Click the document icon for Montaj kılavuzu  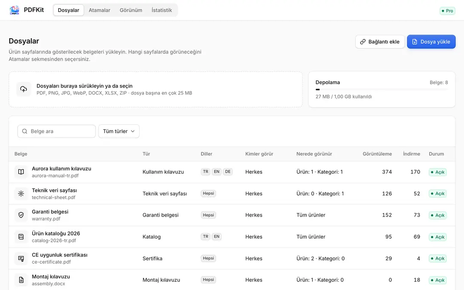pyautogui.click(x=21, y=280)
